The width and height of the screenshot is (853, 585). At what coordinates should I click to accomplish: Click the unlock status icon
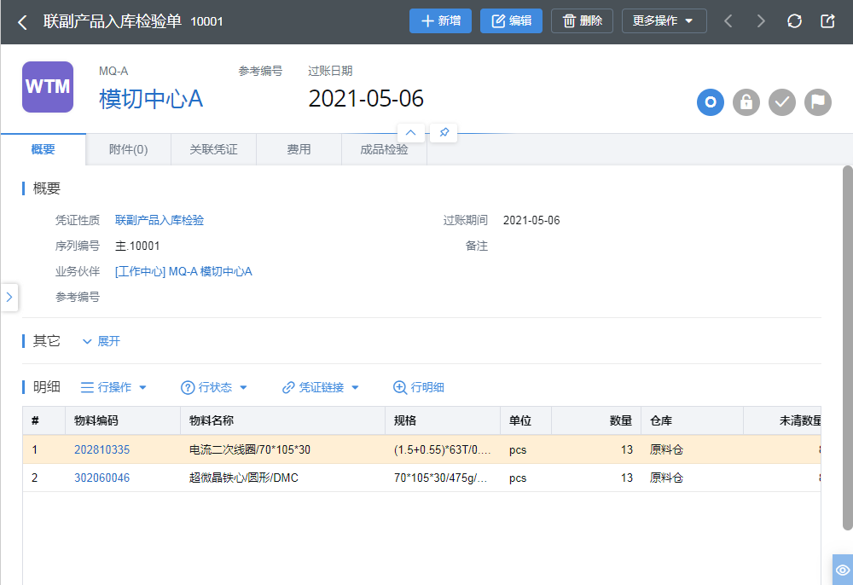click(x=746, y=102)
